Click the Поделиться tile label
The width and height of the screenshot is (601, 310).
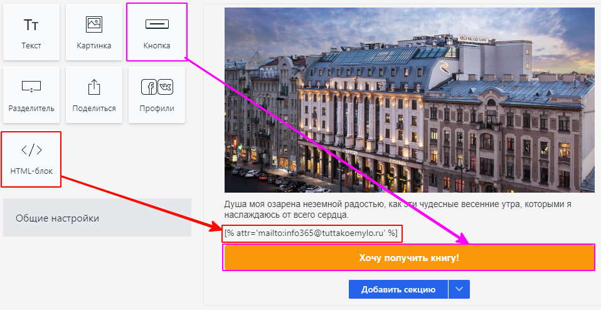click(x=94, y=109)
